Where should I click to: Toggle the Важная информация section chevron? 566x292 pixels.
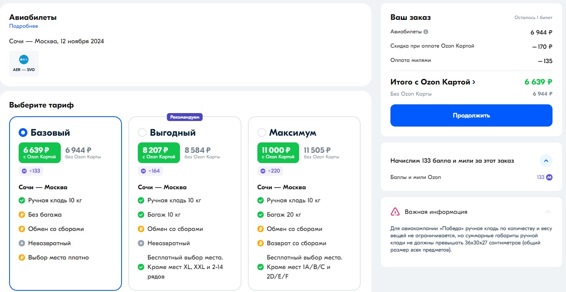pos(548,212)
